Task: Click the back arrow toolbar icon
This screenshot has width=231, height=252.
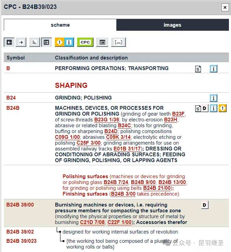Action: point(9,42)
